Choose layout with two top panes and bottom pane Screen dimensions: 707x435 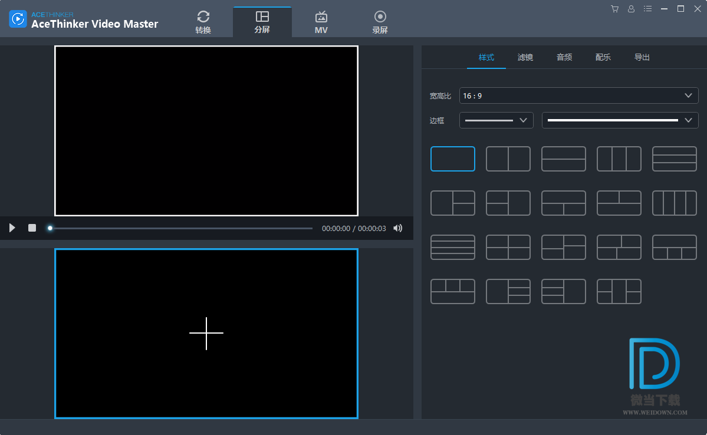(619, 203)
